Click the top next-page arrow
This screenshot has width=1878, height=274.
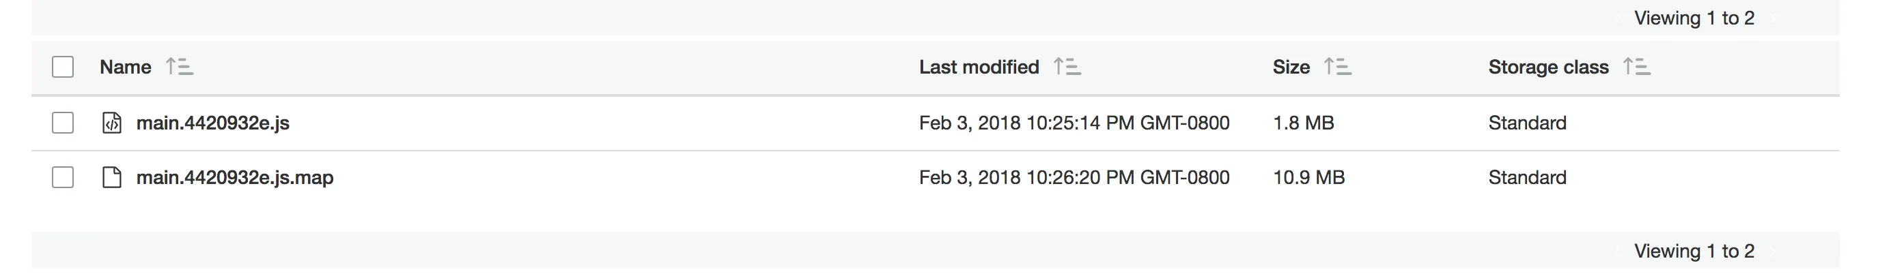(1773, 18)
